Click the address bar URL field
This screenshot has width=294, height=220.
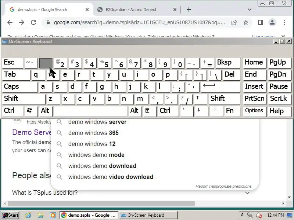(x=139, y=22)
